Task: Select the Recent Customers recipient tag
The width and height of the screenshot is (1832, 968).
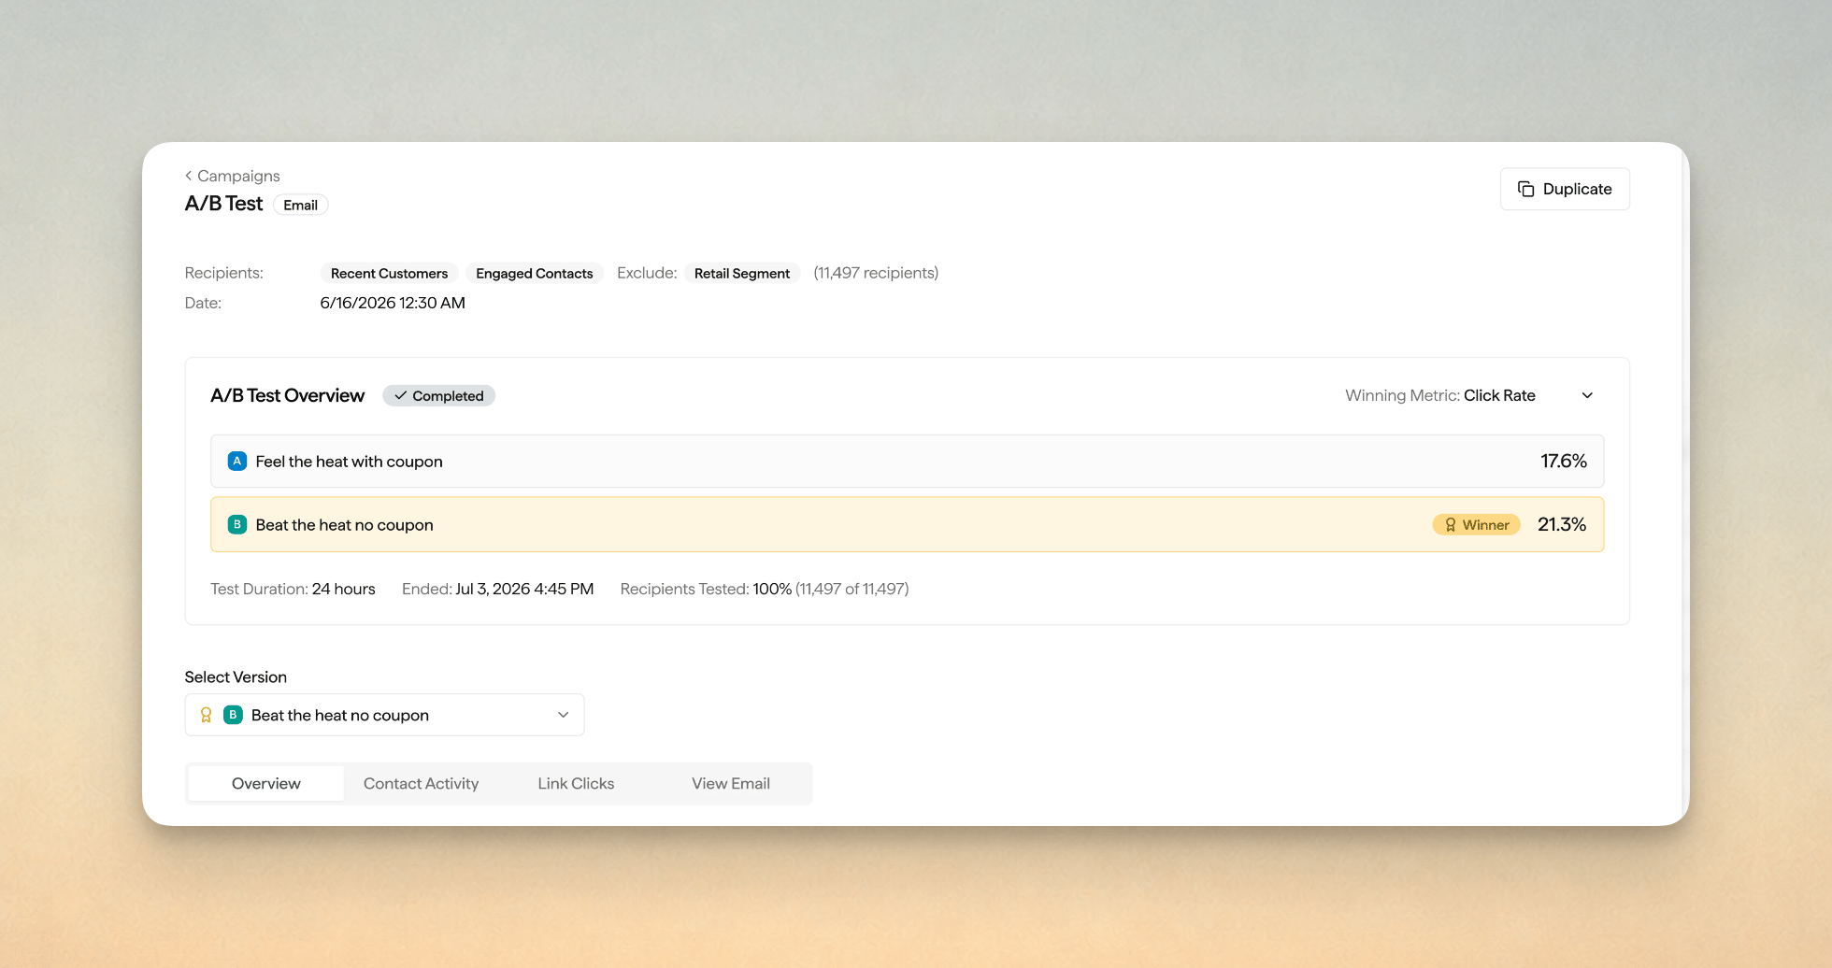Action: click(389, 273)
